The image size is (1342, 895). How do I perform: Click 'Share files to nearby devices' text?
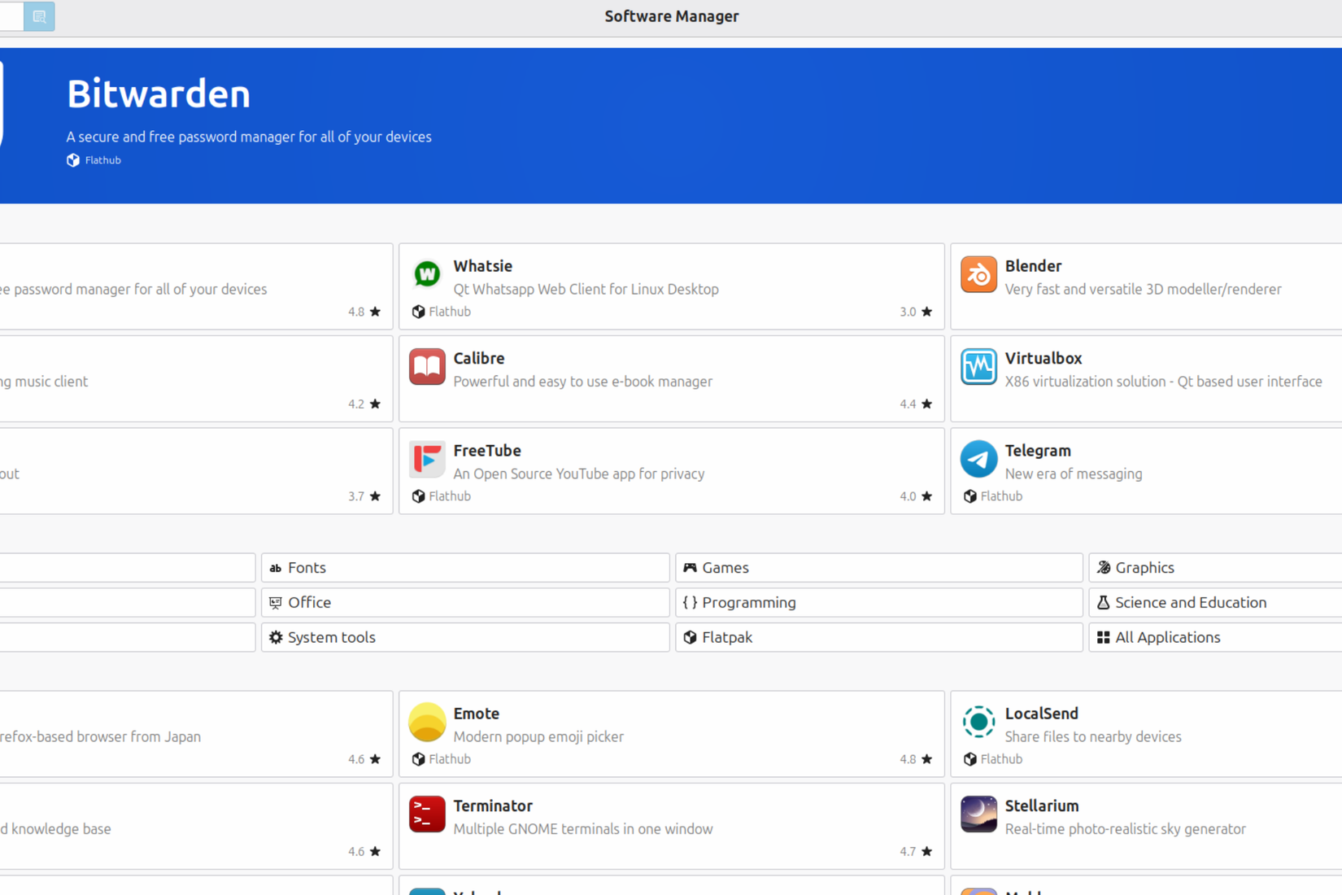[x=1093, y=736]
